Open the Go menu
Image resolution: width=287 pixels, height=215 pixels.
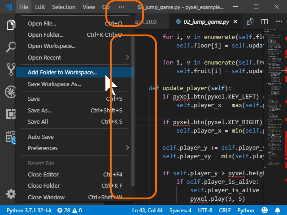point(106,7)
